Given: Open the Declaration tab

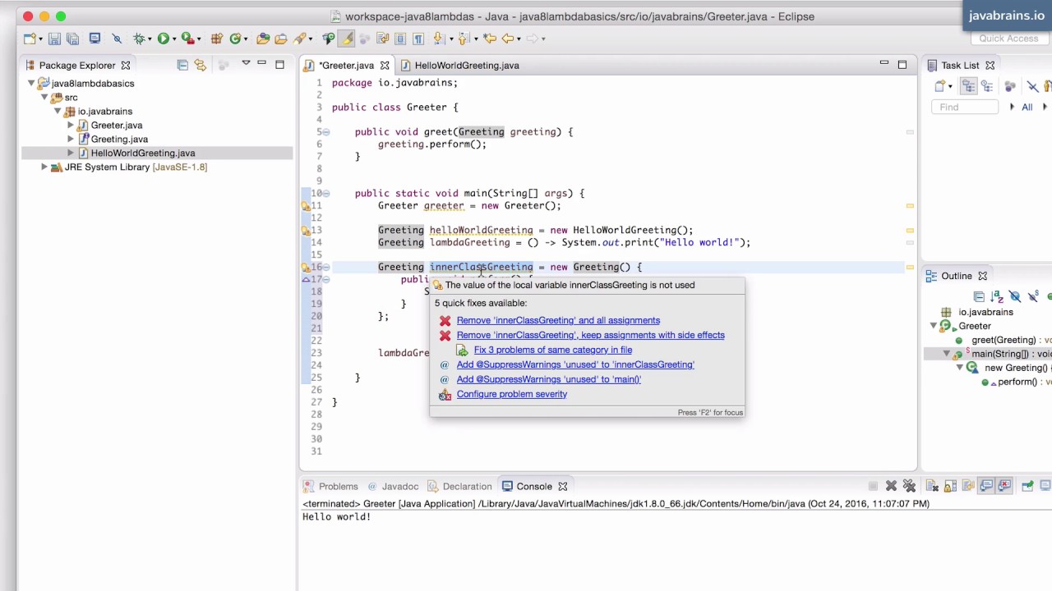Looking at the screenshot, I should [459, 486].
